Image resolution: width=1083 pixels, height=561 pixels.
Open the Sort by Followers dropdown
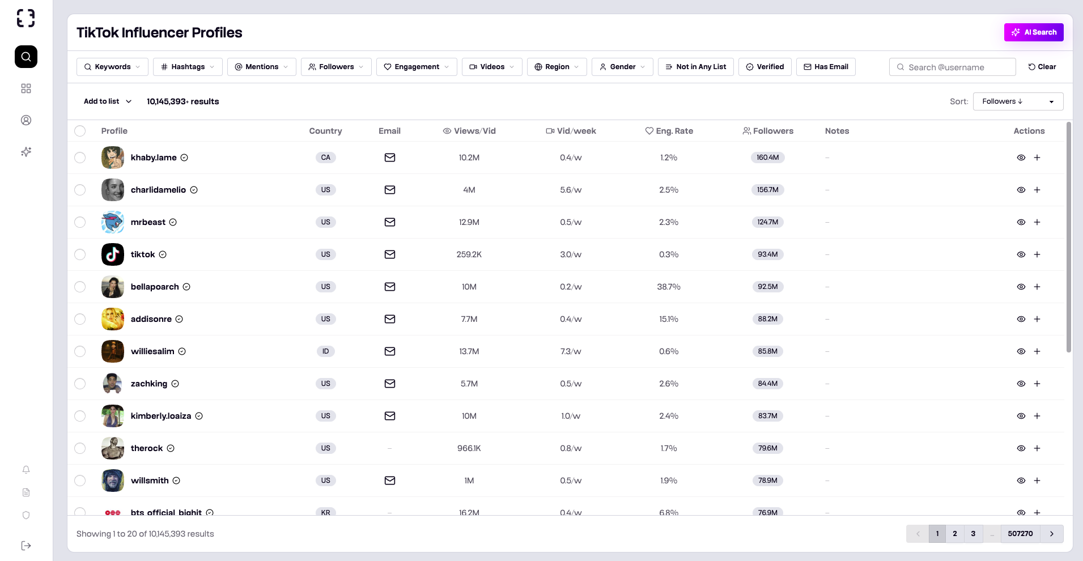click(x=1017, y=101)
